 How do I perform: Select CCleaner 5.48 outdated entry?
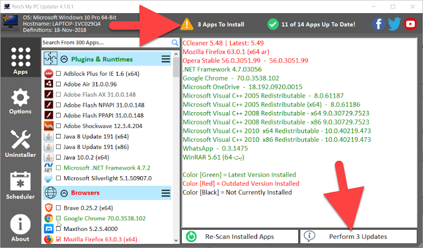click(223, 43)
